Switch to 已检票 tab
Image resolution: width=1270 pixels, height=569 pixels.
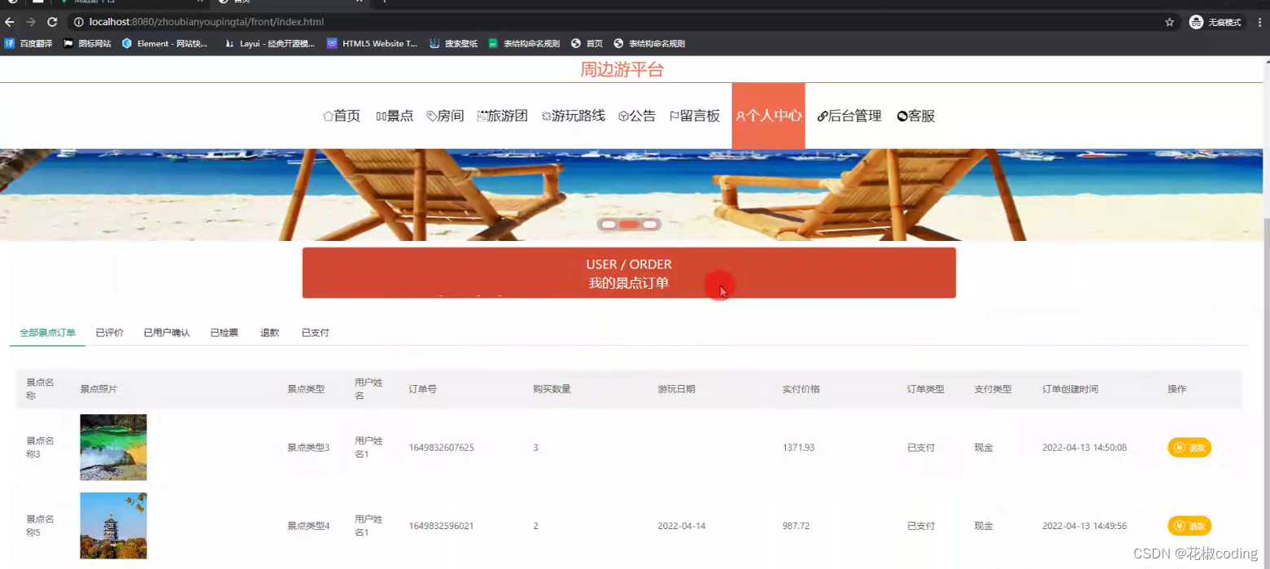pos(225,332)
